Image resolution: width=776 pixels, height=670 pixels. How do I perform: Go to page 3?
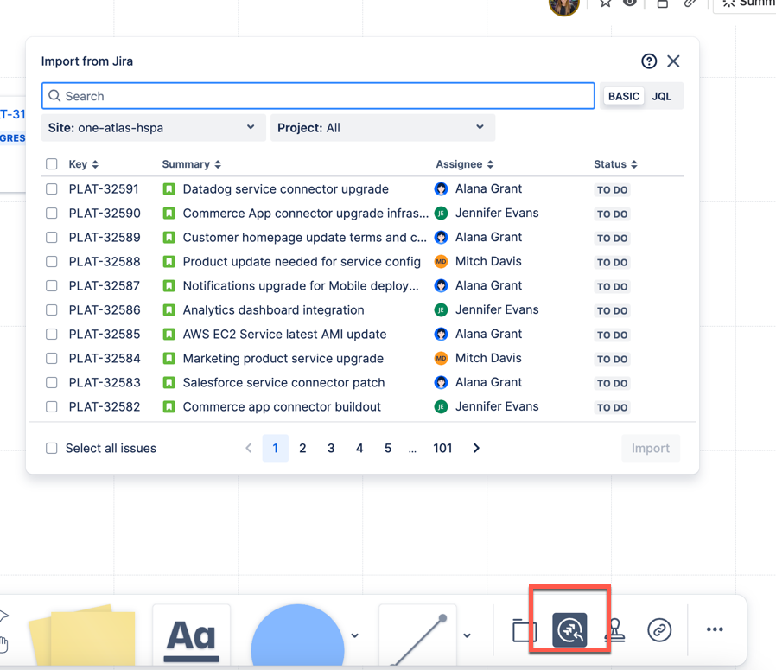(x=331, y=448)
